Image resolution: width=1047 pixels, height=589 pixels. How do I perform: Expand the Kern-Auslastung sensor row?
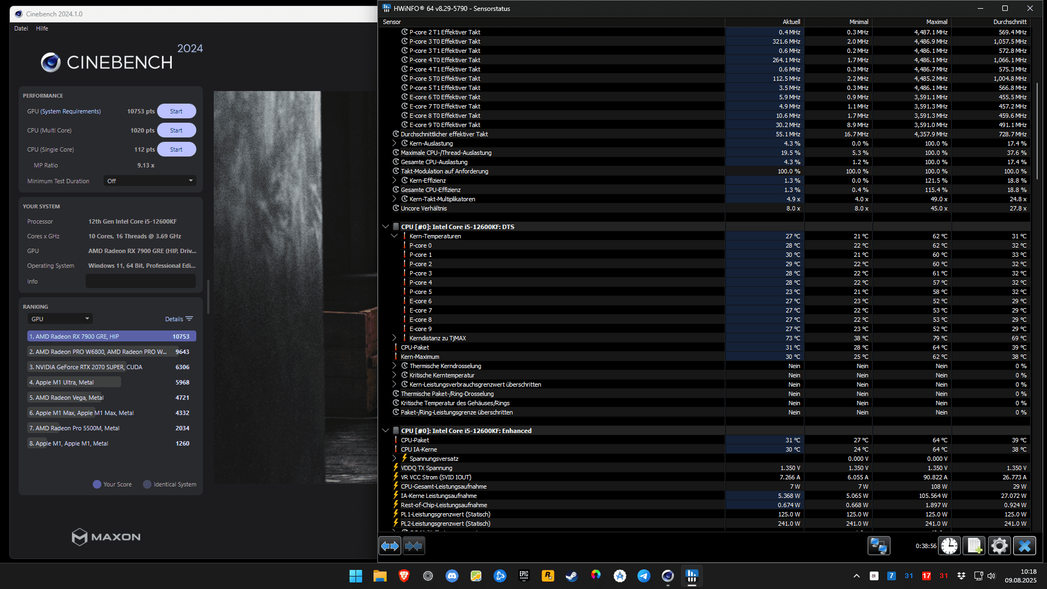tap(394, 143)
